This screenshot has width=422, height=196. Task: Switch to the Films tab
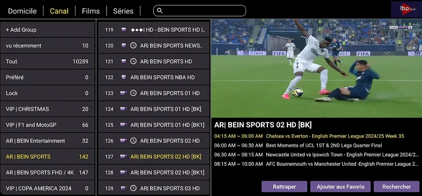[90, 11]
